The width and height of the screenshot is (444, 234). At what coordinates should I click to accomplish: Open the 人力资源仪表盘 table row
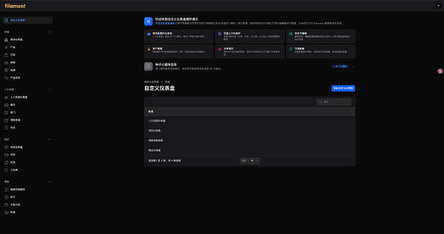pyautogui.click(x=250, y=121)
